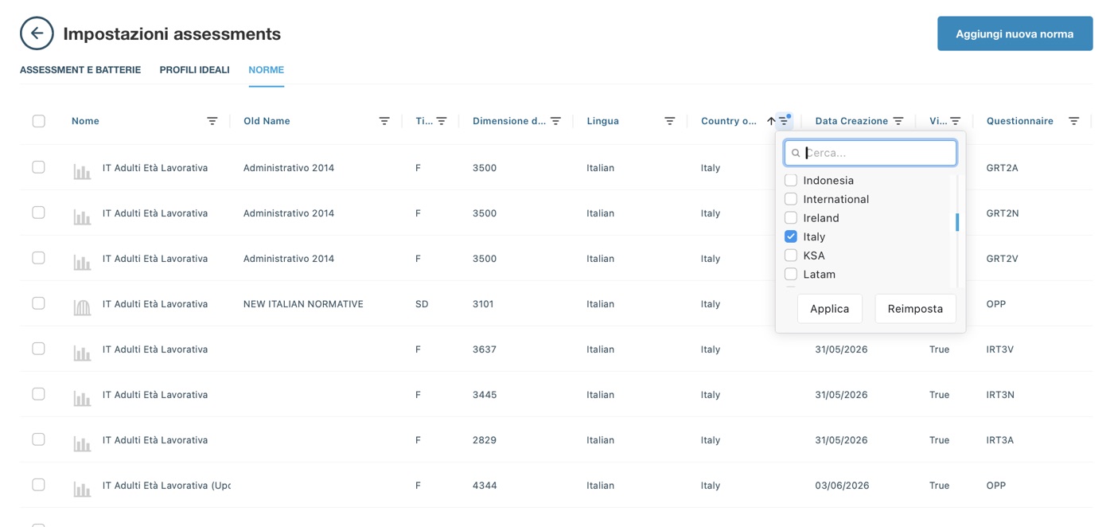1114x527 pixels.
Task: Click the 3637 dimension value
Action: coord(485,349)
